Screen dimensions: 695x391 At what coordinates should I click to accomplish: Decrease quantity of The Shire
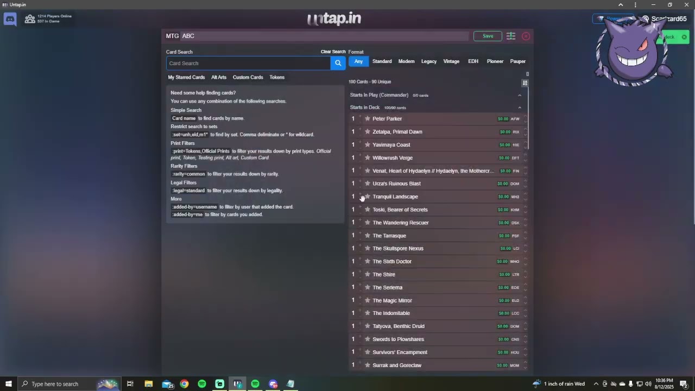click(359, 277)
